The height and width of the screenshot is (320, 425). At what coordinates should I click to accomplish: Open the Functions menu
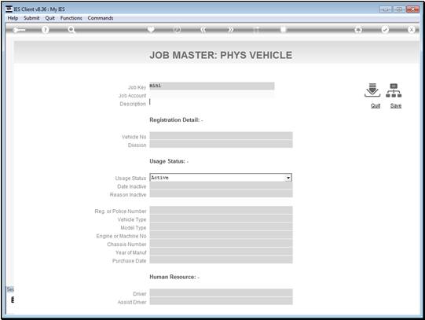[x=71, y=18]
